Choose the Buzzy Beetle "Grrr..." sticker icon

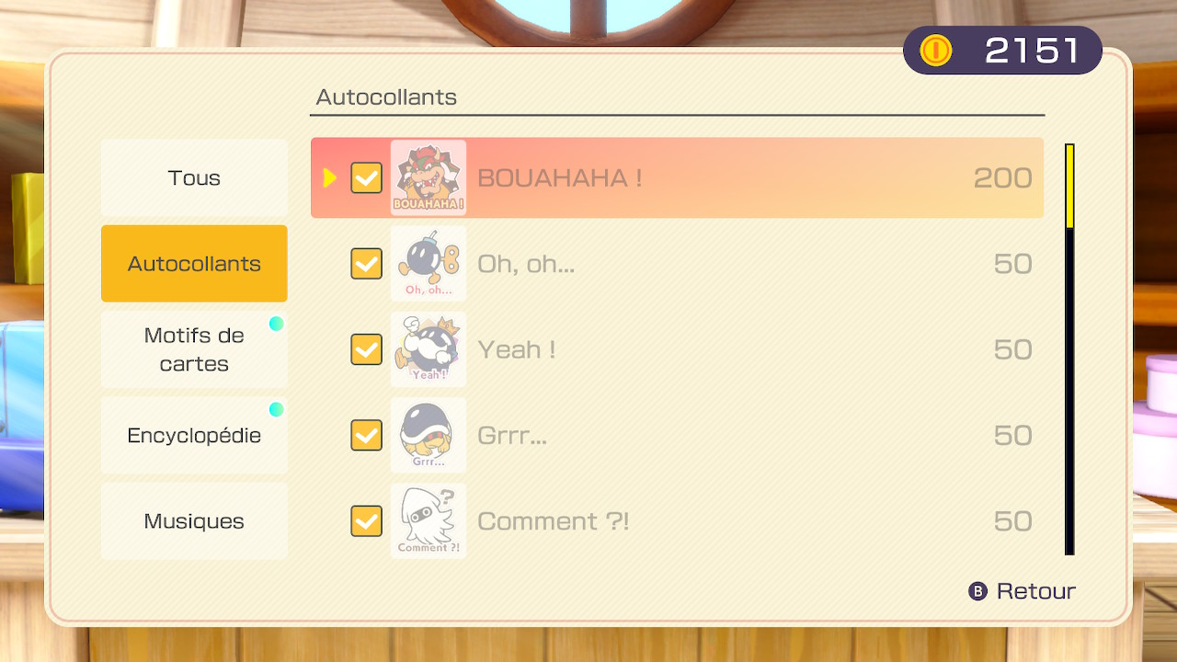pyautogui.click(x=429, y=435)
